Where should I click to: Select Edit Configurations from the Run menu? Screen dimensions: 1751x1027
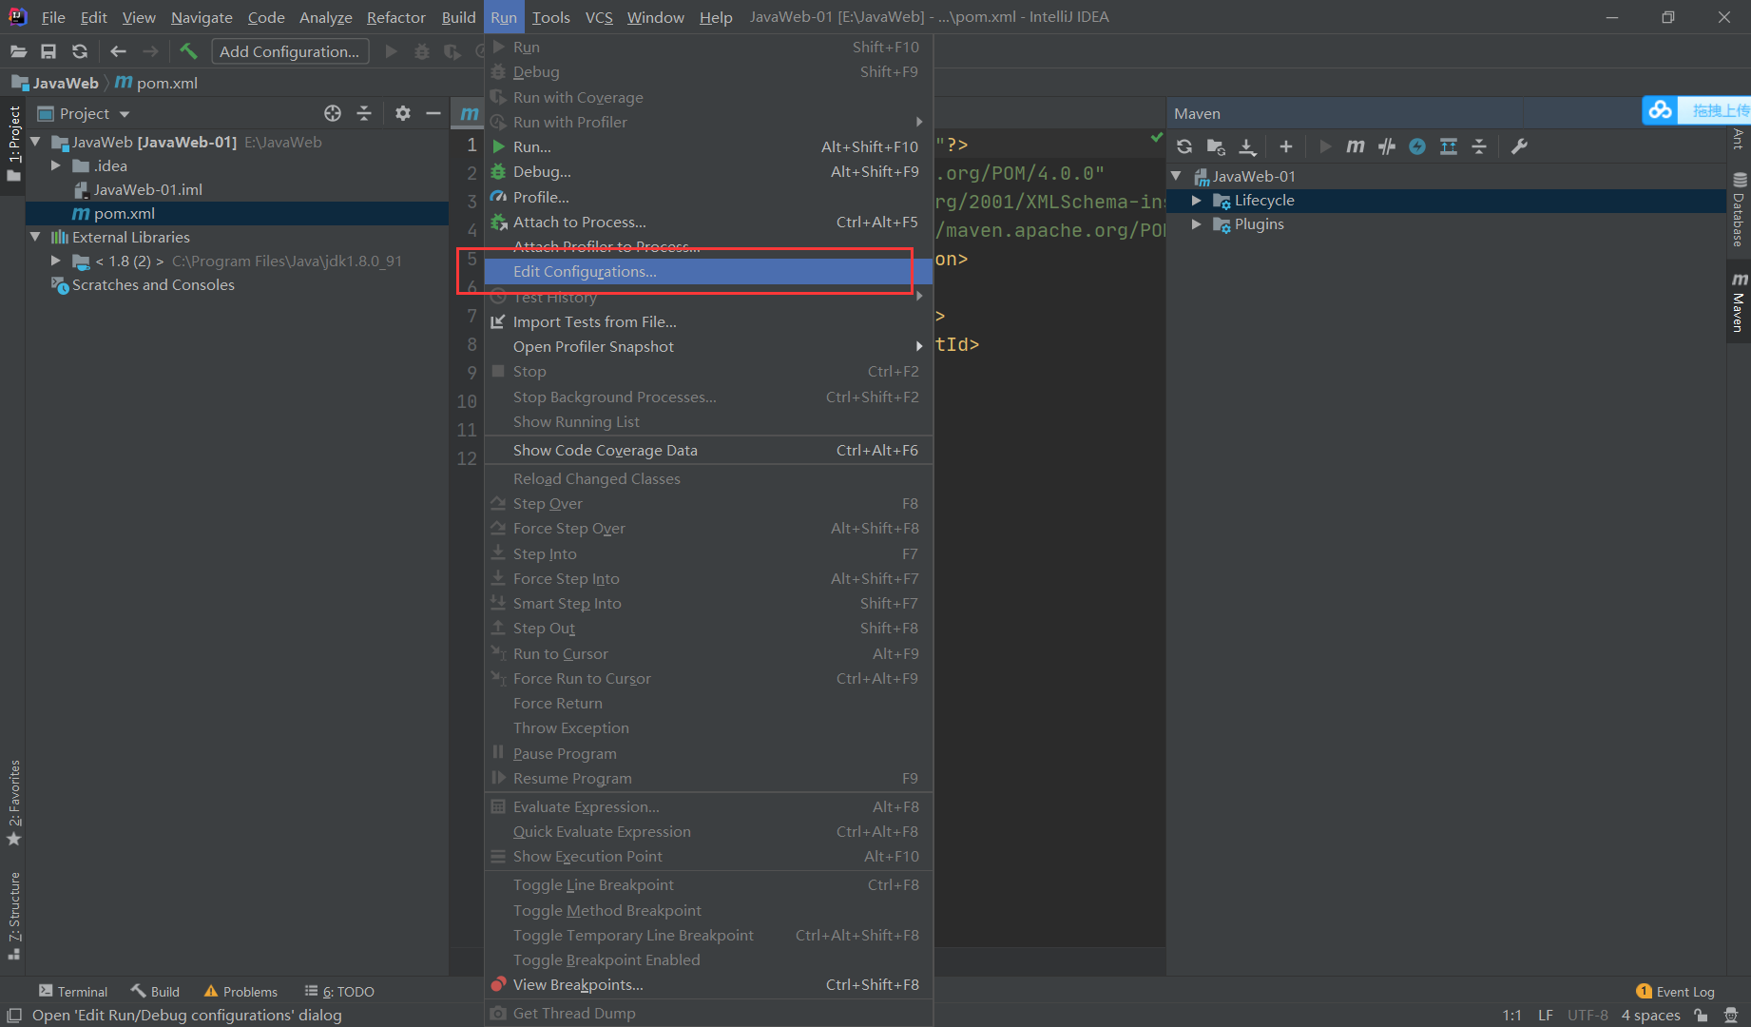click(584, 271)
